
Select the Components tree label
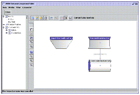[14, 27]
